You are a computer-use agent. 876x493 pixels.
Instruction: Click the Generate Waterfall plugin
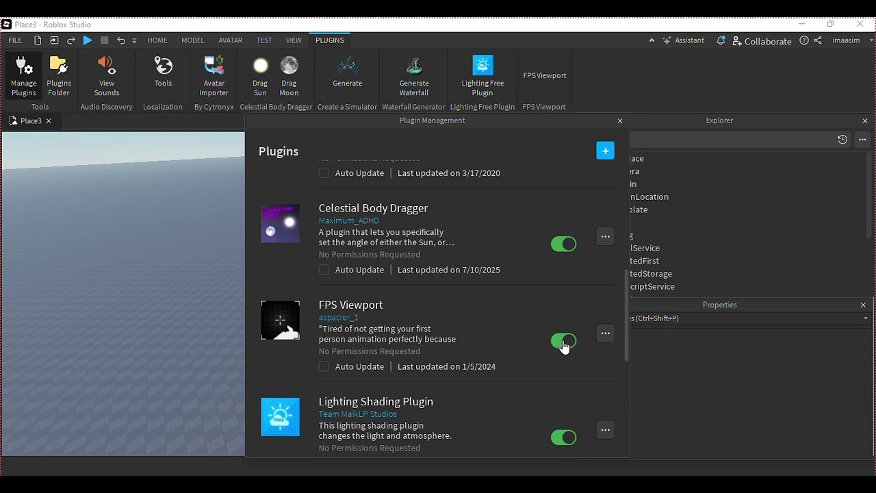[414, 76]
